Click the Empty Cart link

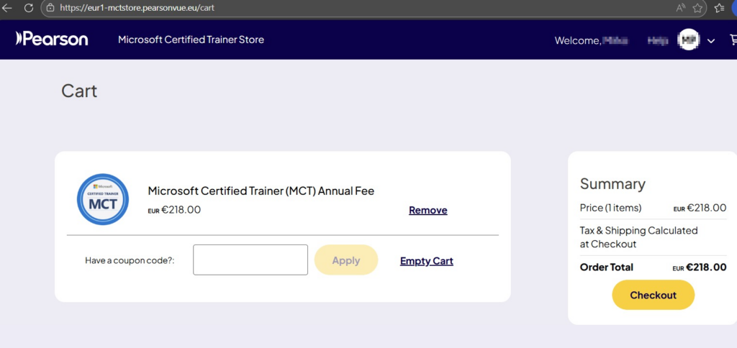point(426,261)
